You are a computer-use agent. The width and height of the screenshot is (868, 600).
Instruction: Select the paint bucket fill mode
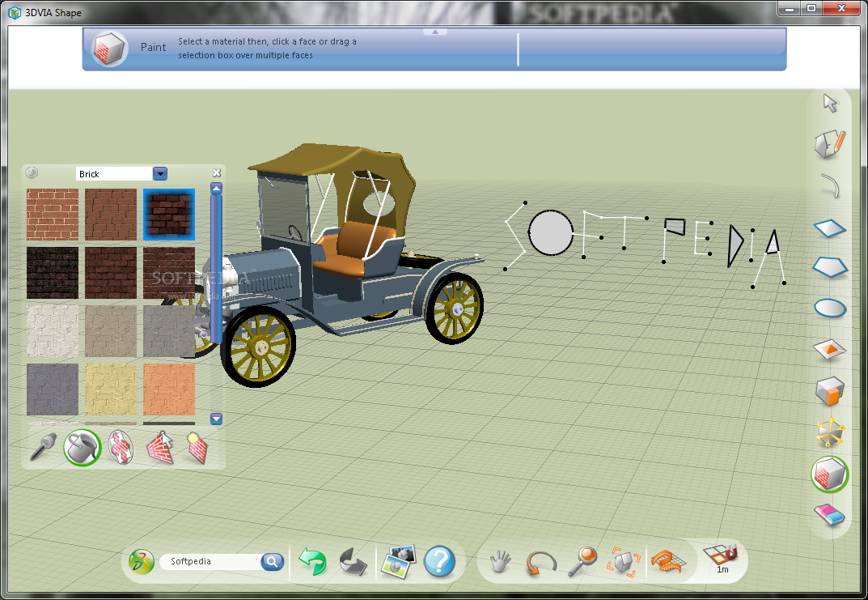point(83,447)
